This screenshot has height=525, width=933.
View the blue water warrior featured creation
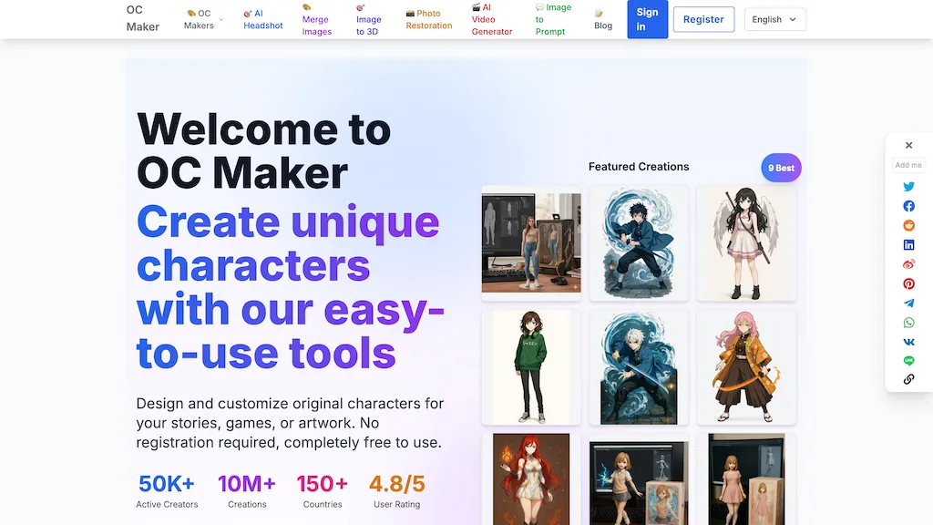pyautogui.click(x=638, y=242)
